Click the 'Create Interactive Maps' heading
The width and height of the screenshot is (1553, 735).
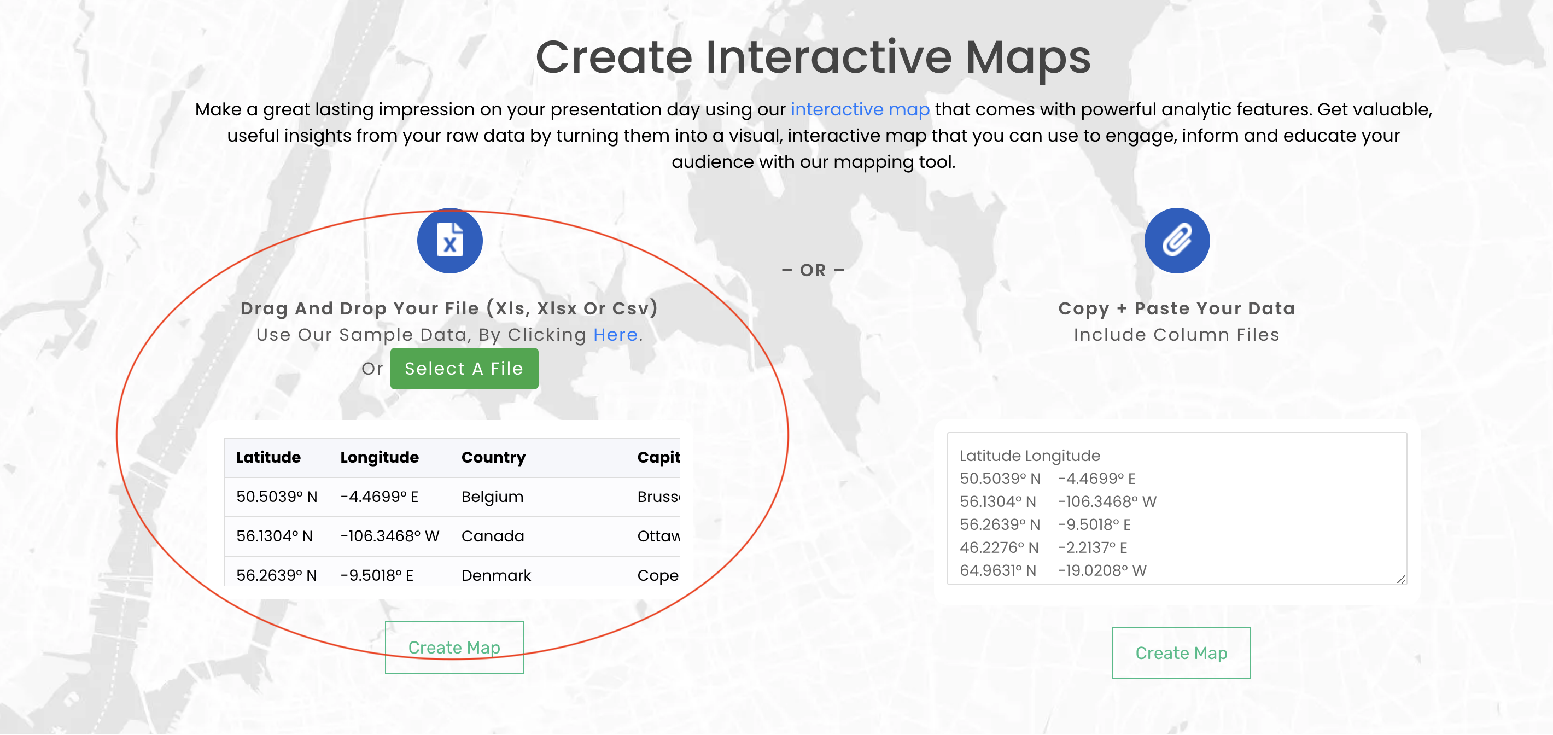point(813,57)
